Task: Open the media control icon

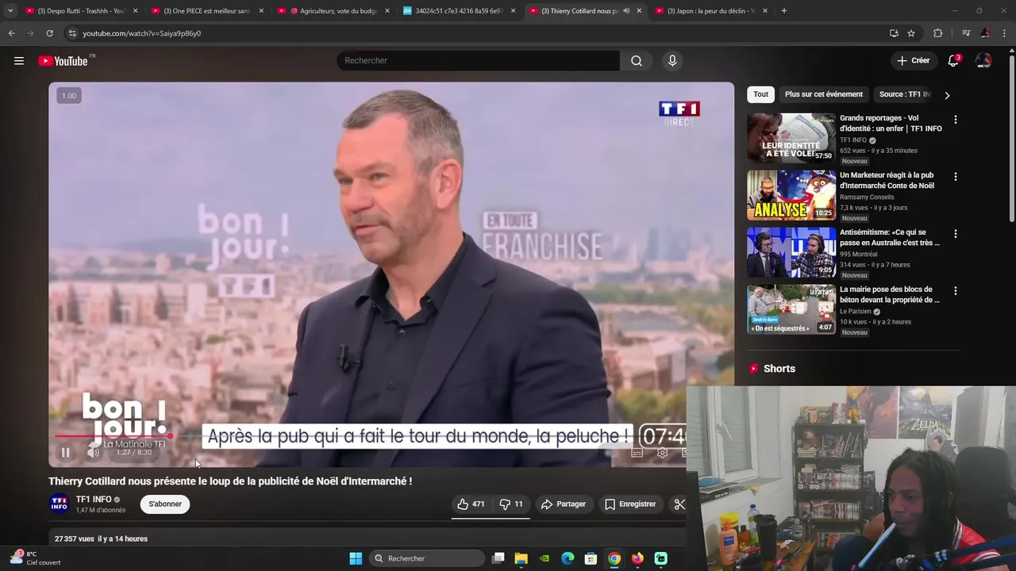Action: [x=965, y=33]
